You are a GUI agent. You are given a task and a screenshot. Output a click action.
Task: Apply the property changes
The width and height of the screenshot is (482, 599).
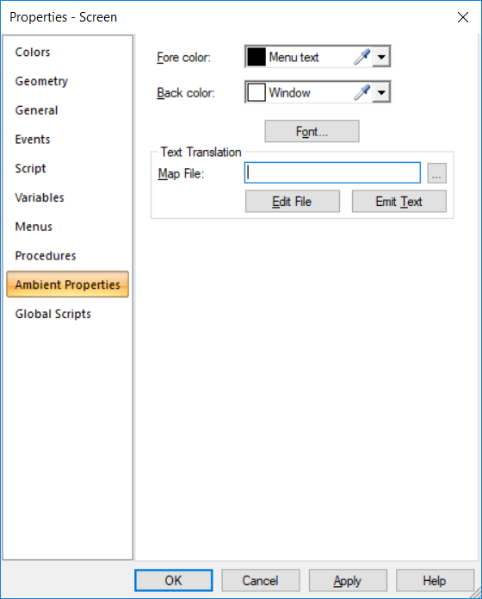[348, 581]
